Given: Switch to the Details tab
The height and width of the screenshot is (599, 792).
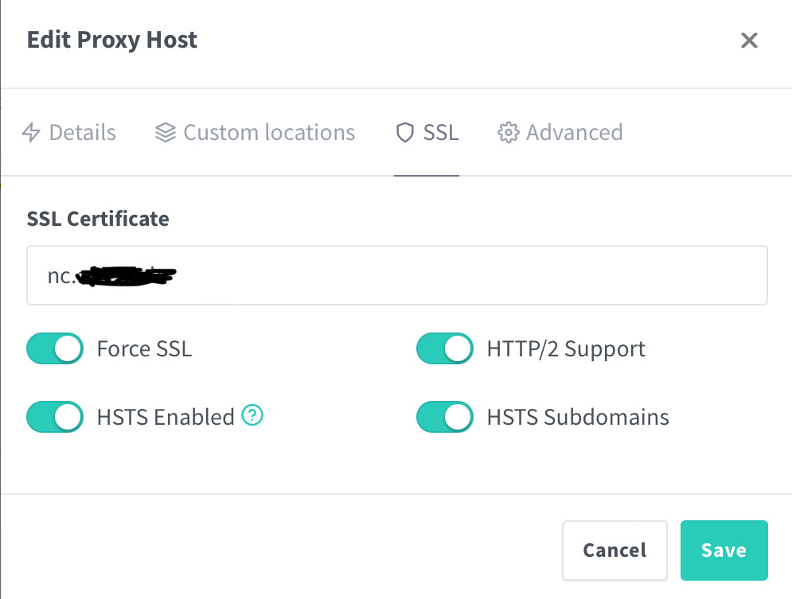Looking at the screenshot, I should (68, 133).
